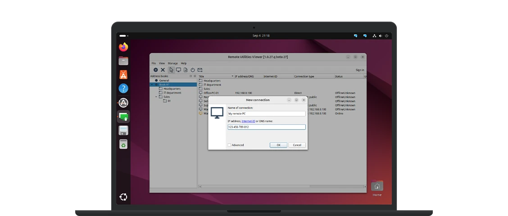
Task: Click the Internet-ID column header
Action: (x=278, y=76)
